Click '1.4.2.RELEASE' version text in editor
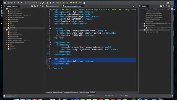Viewport: 177px width, 100px height. click(74, 35)
